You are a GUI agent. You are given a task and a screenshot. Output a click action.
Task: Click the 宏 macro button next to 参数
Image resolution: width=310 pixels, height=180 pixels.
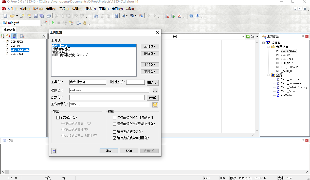point(152,97)
